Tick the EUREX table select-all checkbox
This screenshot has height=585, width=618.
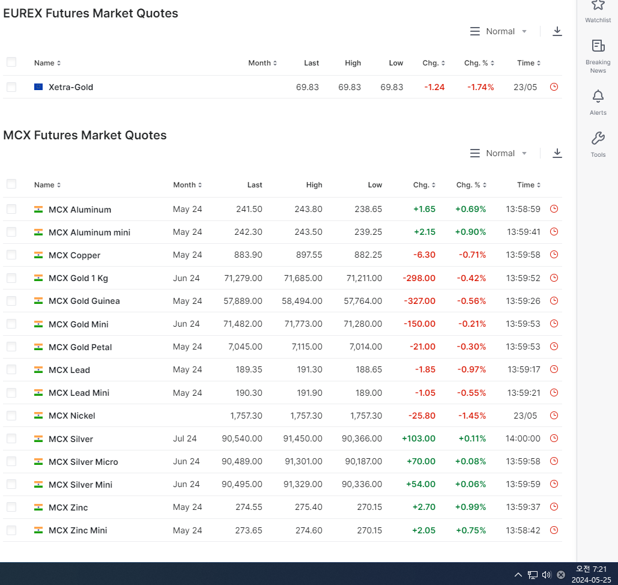11,62
